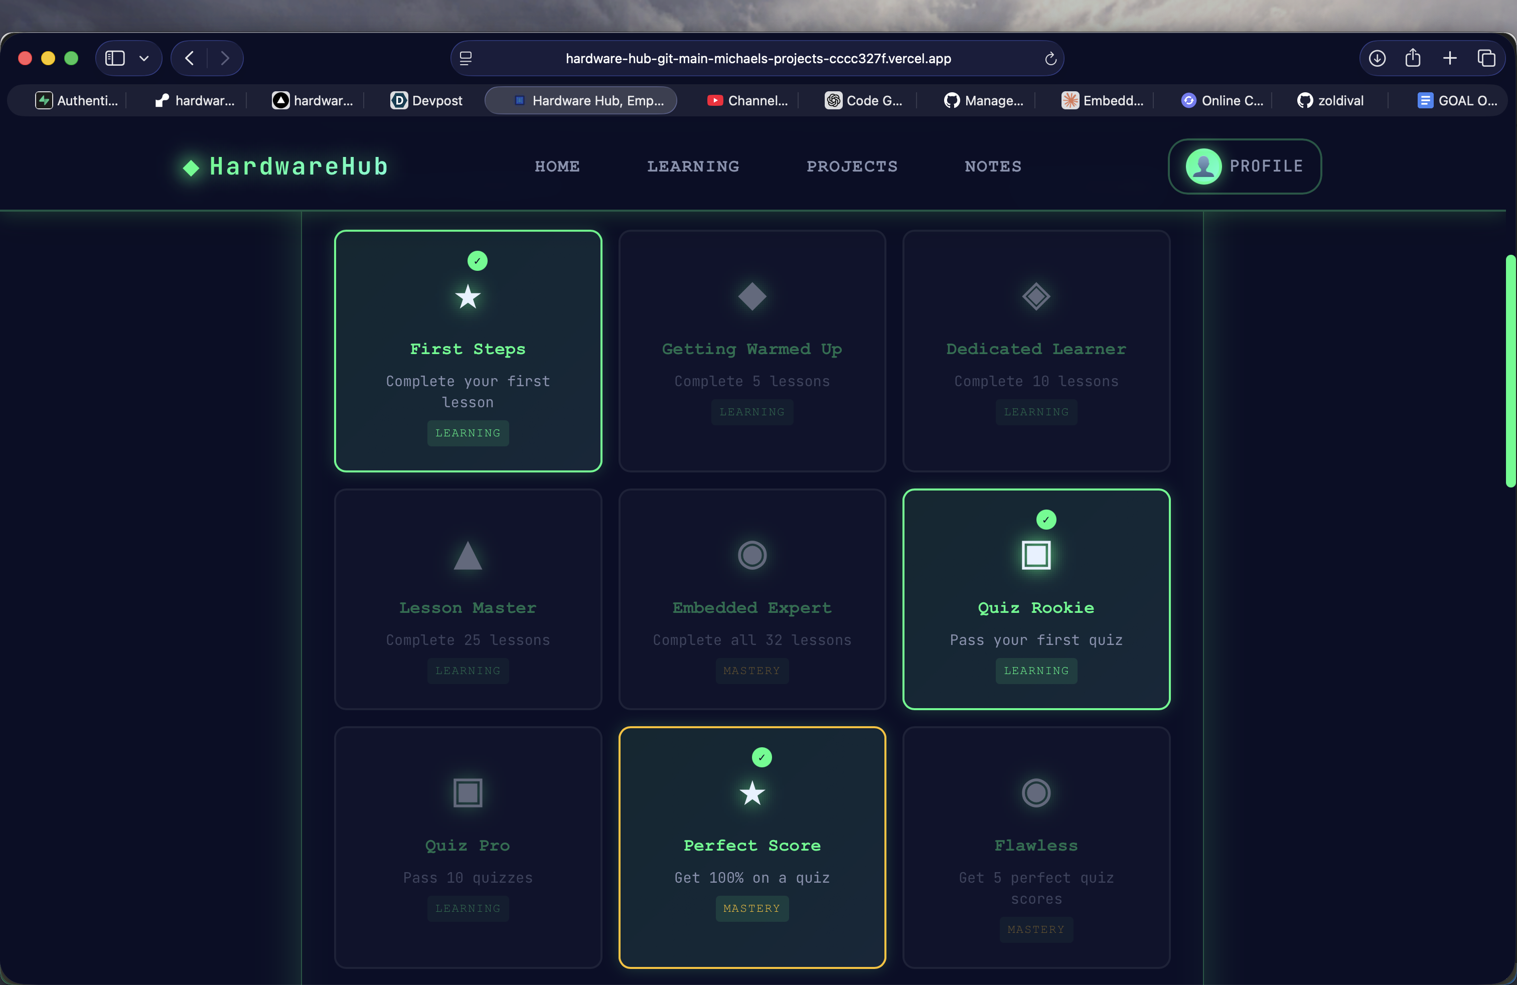Click the square icon on Quiz Rookie badge
The image size is (1517, 985).
[x=1036, y=555]
